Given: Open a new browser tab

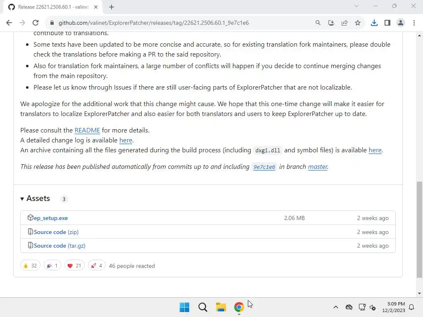Looking at the screenshot, I should coord(112,7).
